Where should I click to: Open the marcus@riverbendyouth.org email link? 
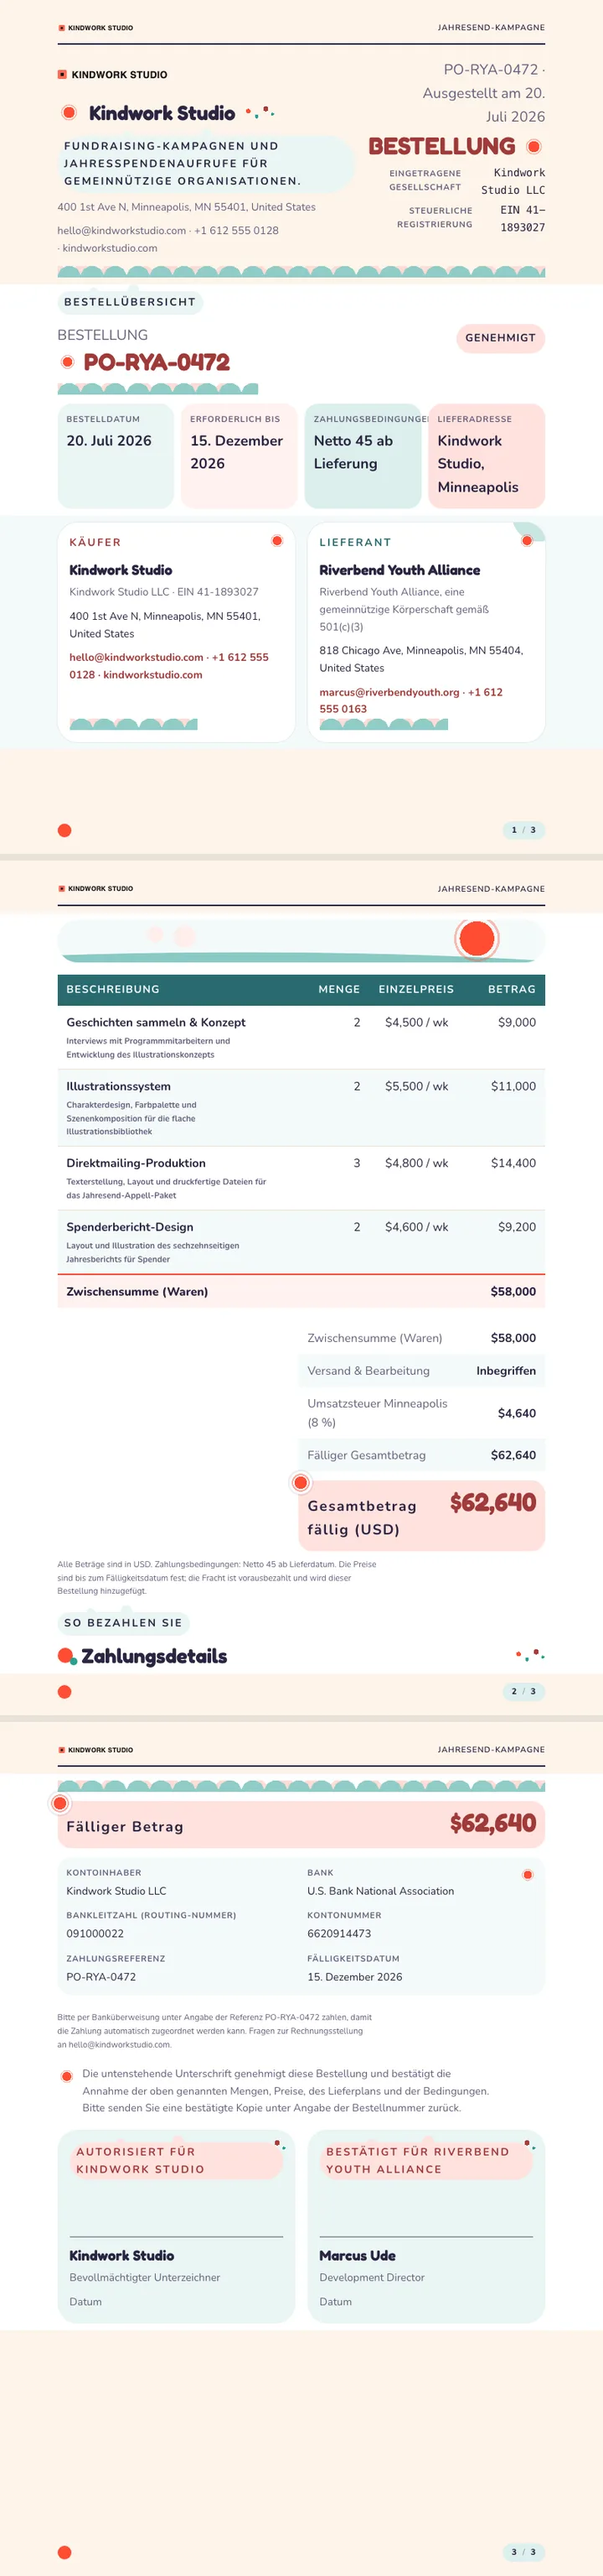389,692
